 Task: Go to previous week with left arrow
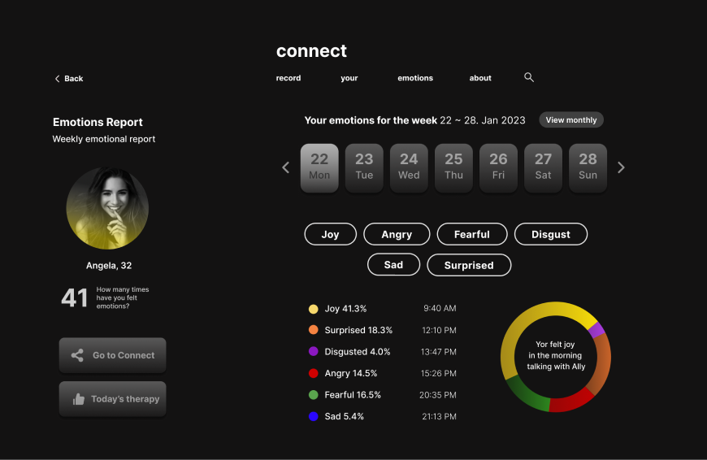(285, 167)
